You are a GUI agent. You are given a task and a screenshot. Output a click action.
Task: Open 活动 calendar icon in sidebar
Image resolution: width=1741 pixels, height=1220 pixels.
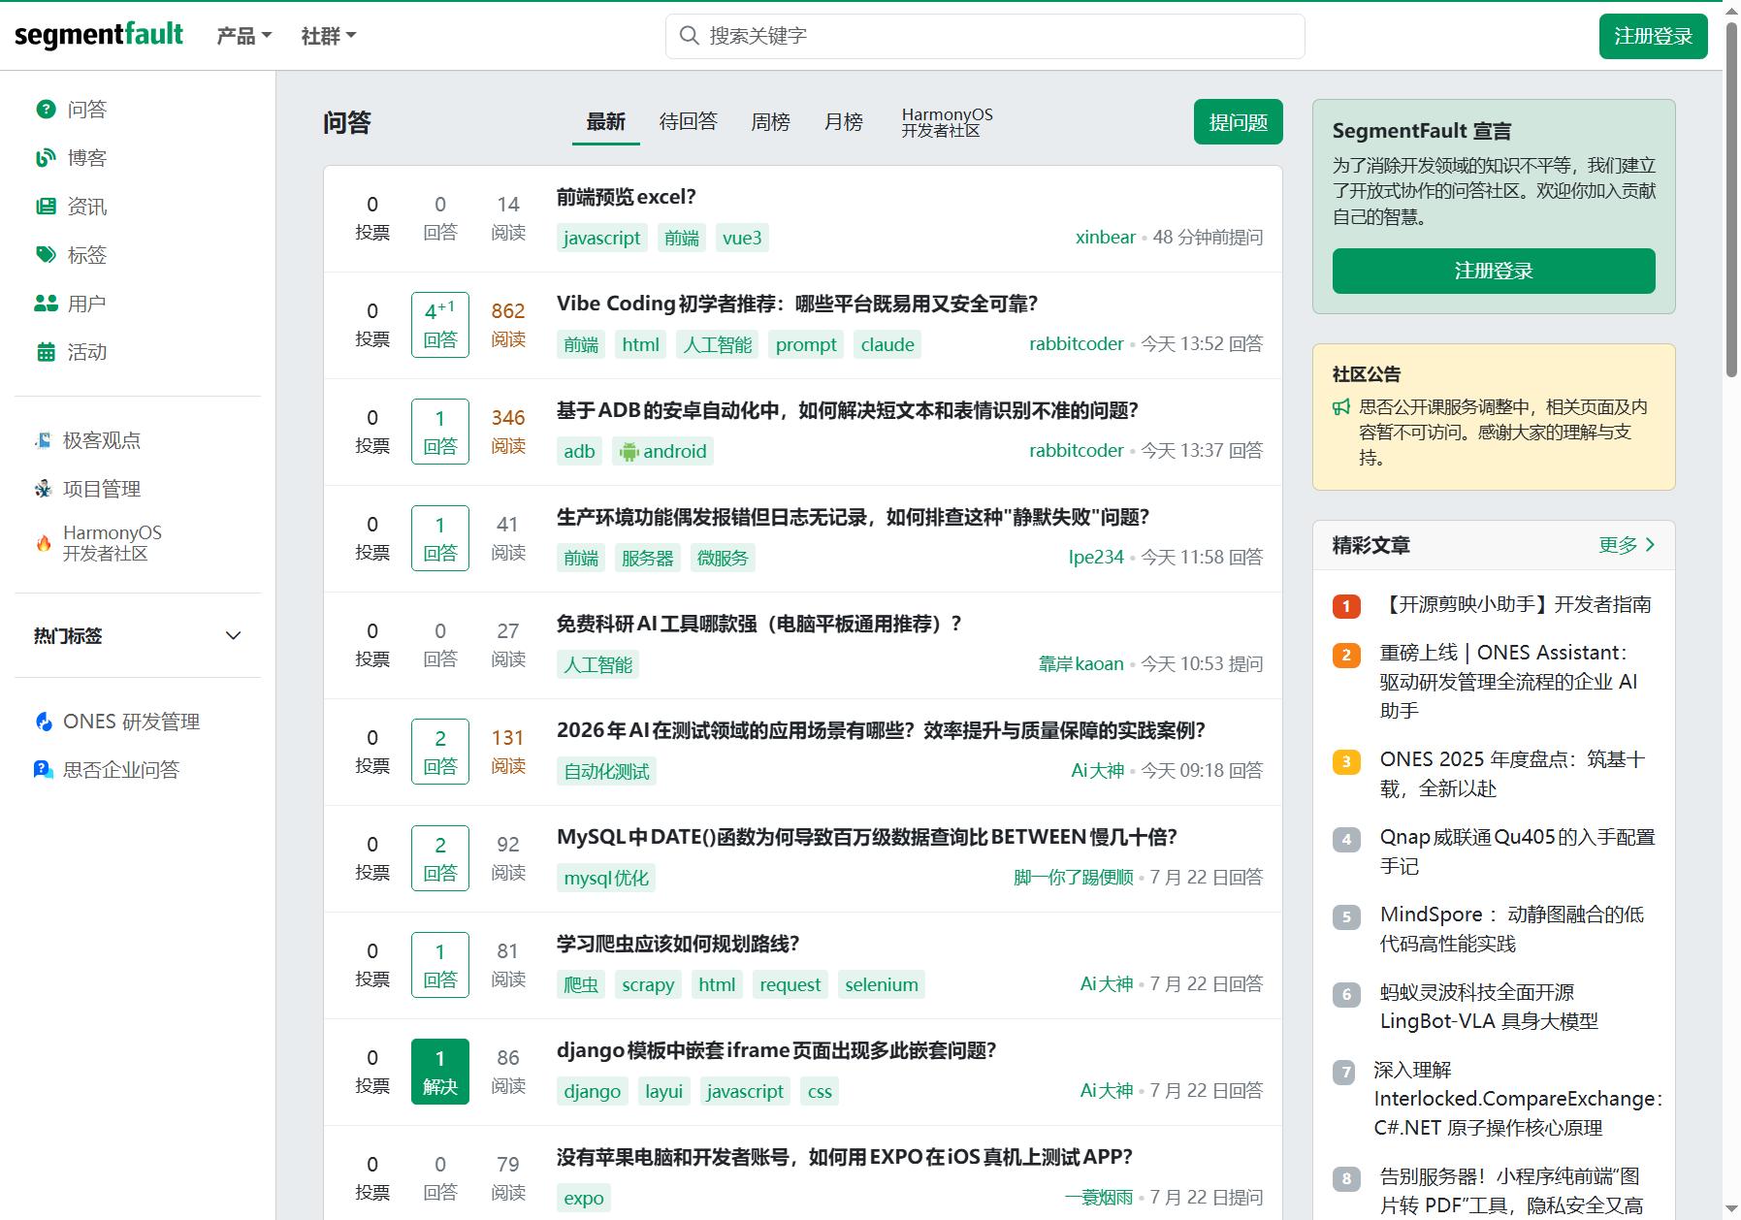[46, 352]
